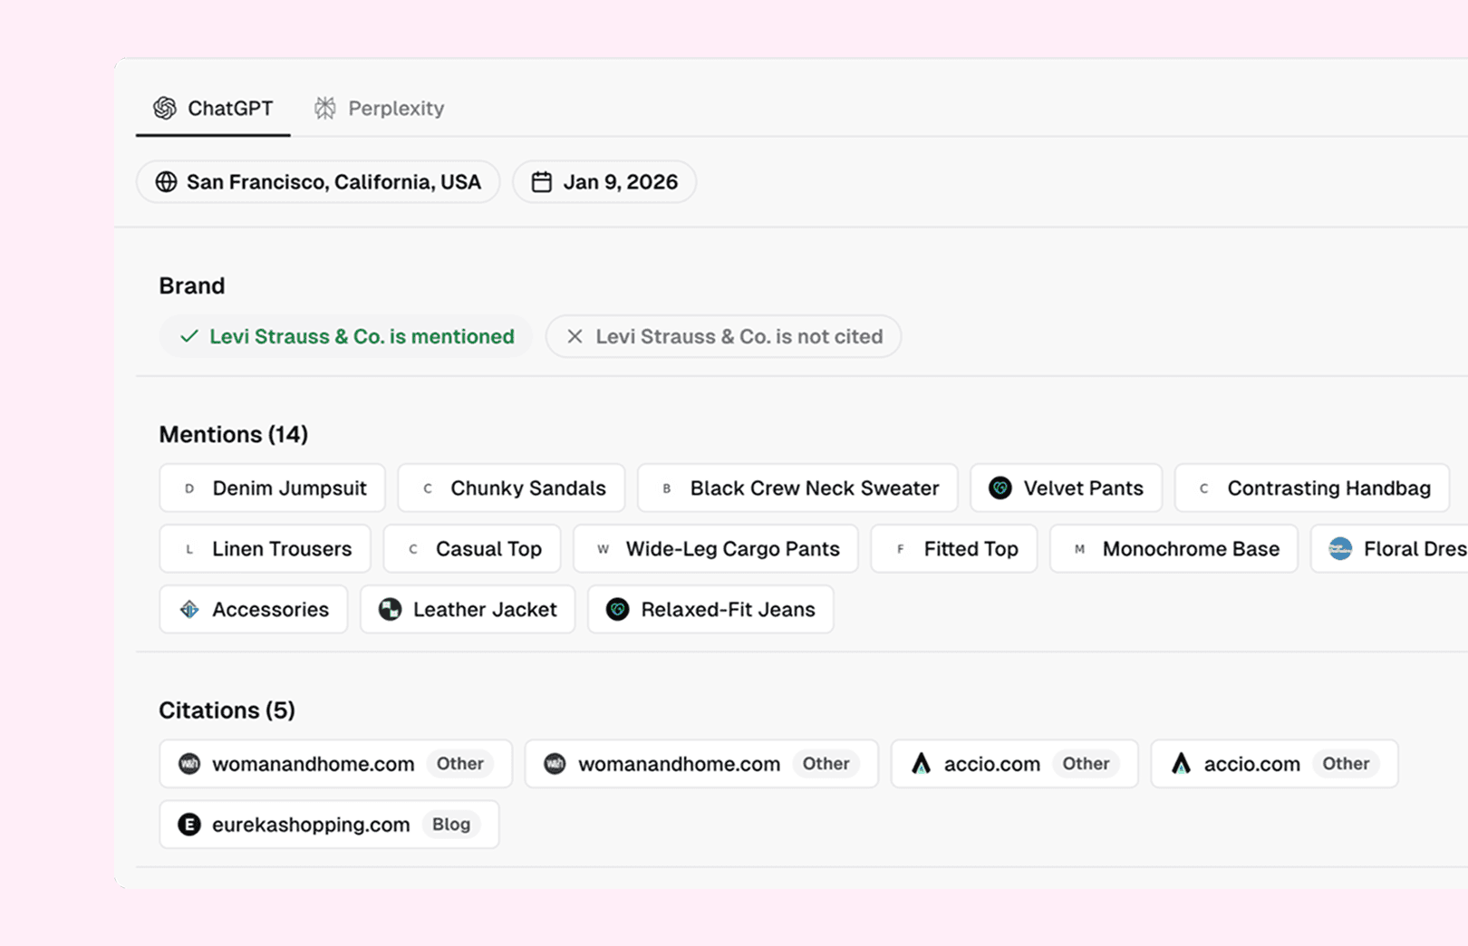This screenshot has height=946, width=1468.
Task: Click the globe icon beside San Francisco
Action: [166, 182]
